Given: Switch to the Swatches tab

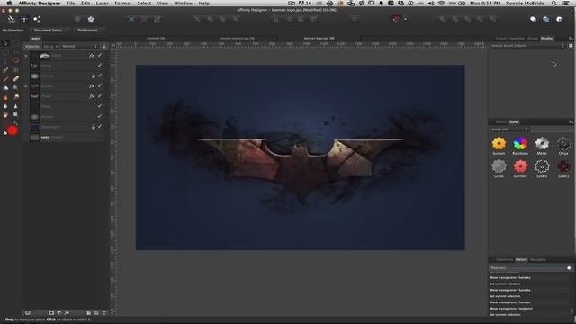Looking at the screenshot, I should pyautogui.click(x=517, y=38).
